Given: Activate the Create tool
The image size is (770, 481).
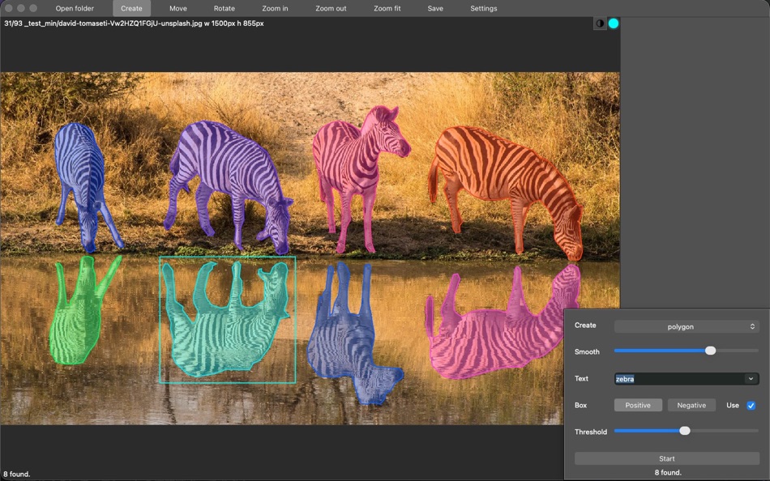Looking at the screenshot, I should pyautogui.click(x=131, y=8).
